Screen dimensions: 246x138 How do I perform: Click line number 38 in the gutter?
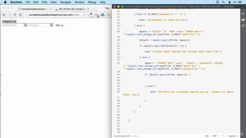118,63
